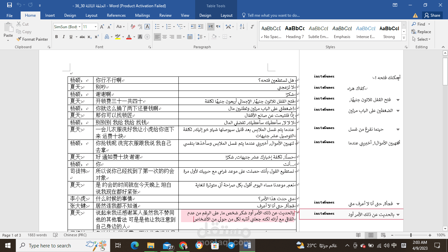Align the paragraph to the right
Viewport: 448px width, 252px height.
coord(171,37)
